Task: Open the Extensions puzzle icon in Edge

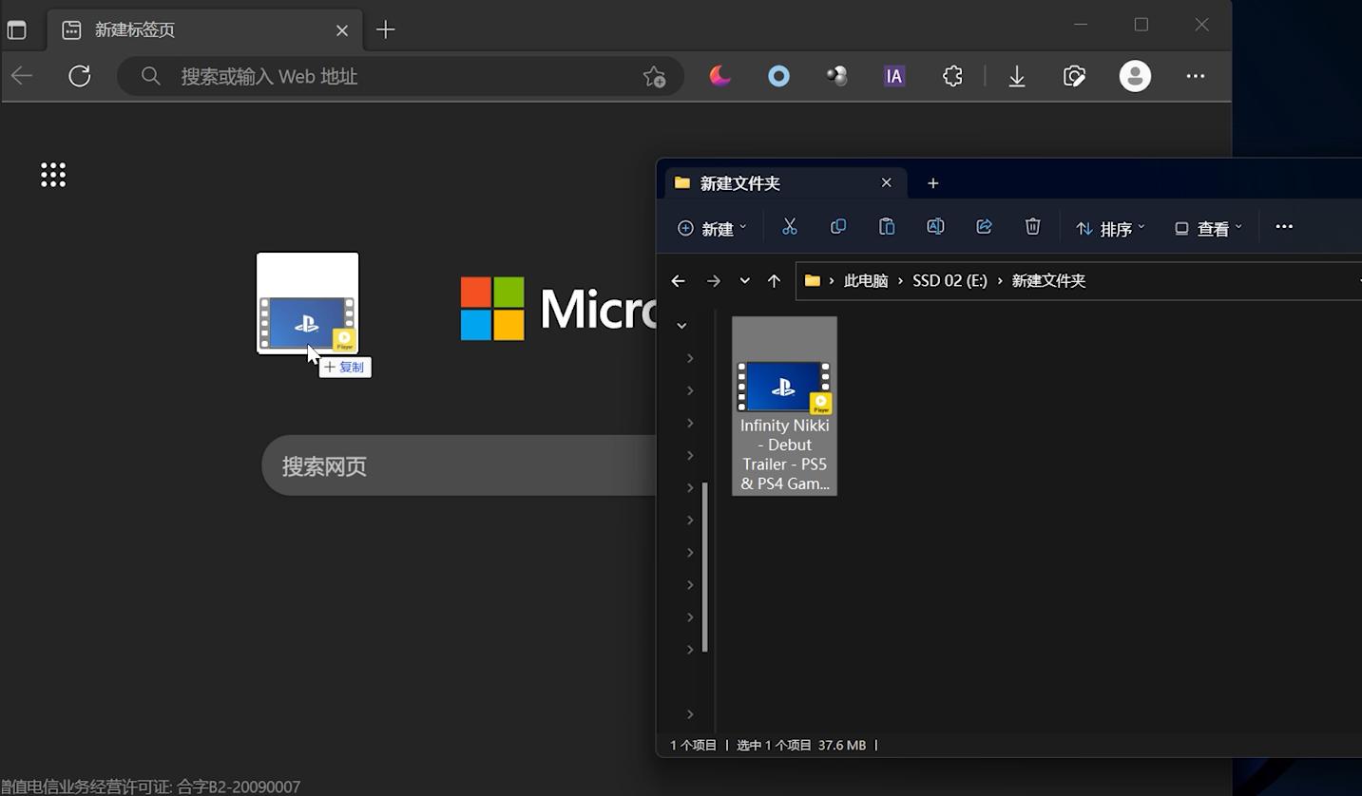Action: pyautogui.click(x=951, y=76)
